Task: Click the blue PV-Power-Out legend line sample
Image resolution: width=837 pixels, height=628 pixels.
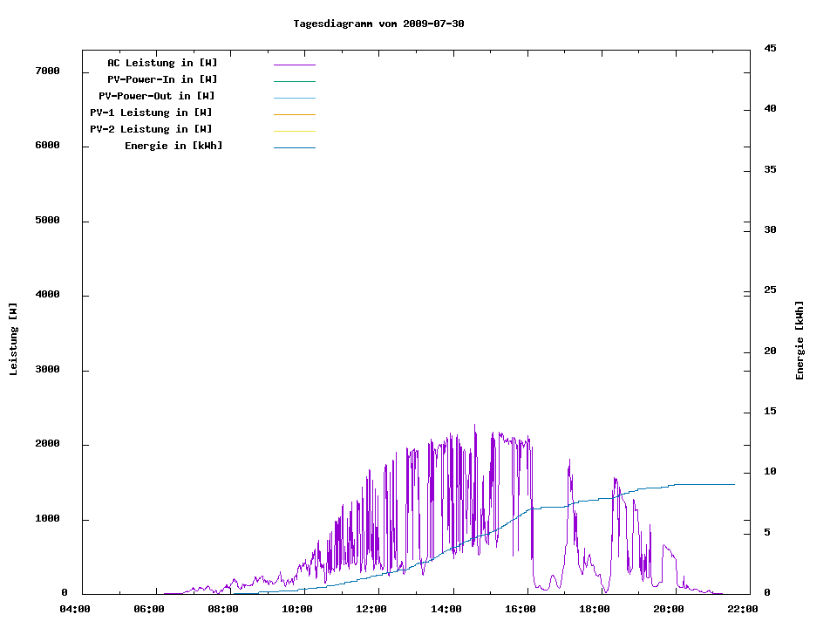Action: click(x=294, y=98)
